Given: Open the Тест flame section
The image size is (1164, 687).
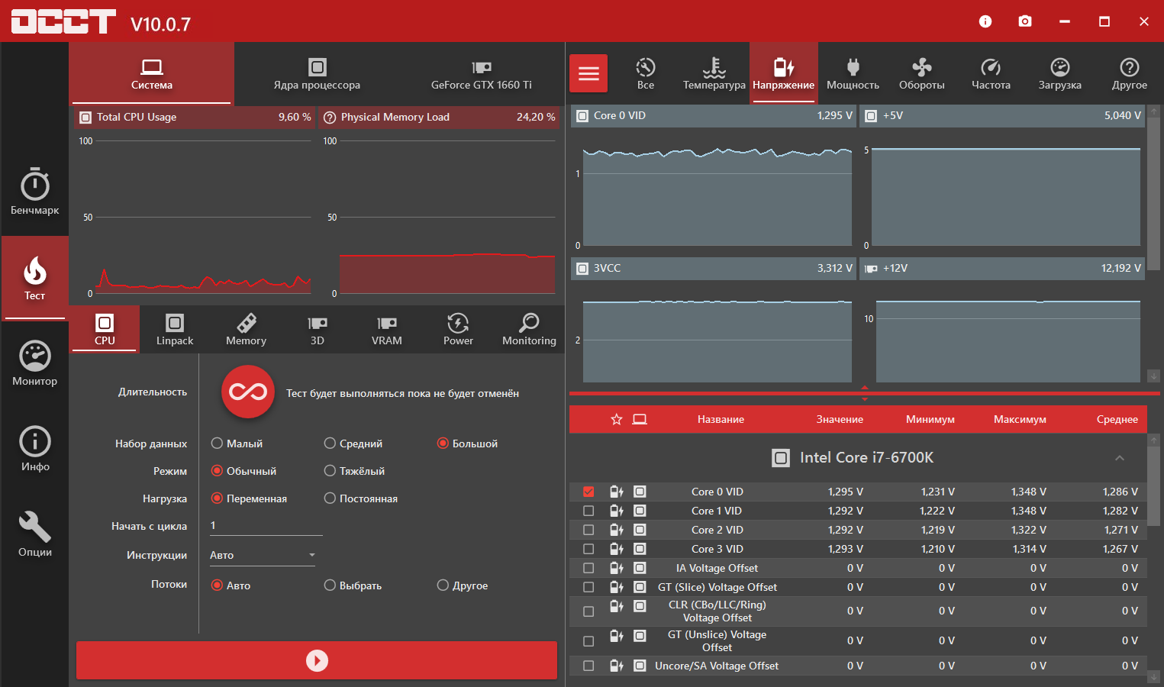Looking at the screenshot, I should tap(34, 278).
